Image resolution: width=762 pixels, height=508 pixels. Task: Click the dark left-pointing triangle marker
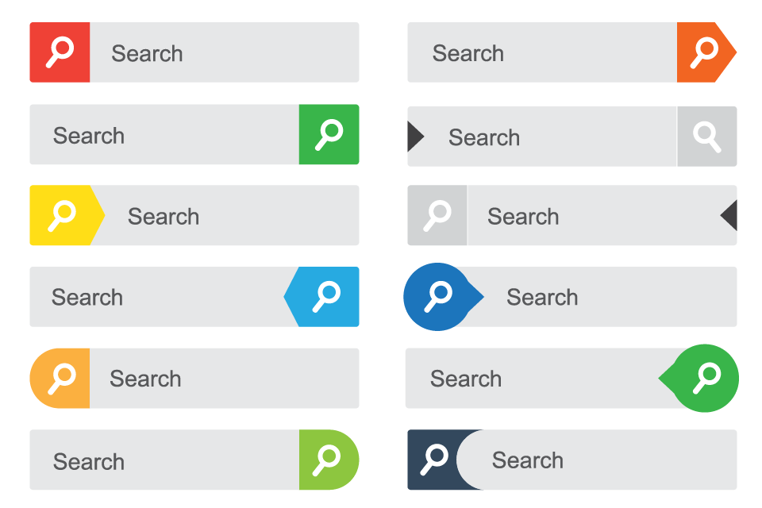[x=729, y=215]
